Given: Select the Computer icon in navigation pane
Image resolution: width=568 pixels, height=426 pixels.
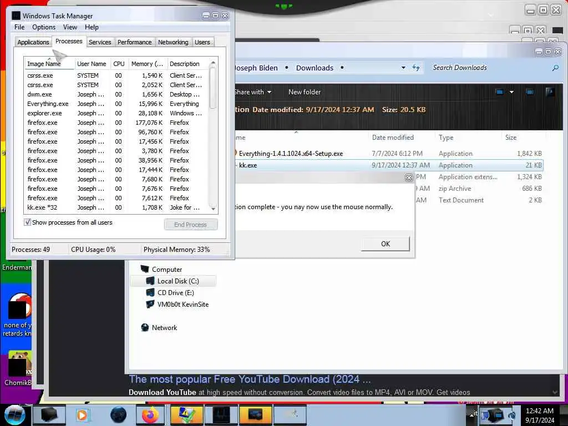Looking at the screenshot, I should [x=145, y=269].
